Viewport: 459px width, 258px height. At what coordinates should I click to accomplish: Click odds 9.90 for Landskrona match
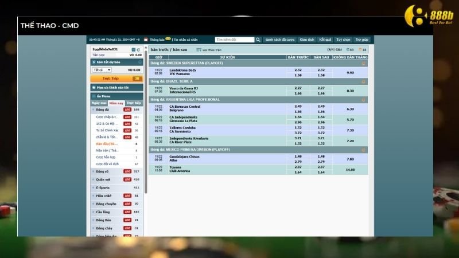[x=350, y=73]
